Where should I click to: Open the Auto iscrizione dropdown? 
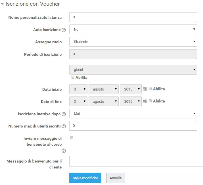coord(133,29)
